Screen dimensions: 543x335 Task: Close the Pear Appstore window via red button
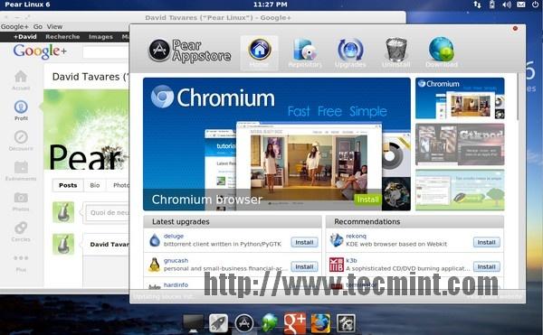point(515,29)
